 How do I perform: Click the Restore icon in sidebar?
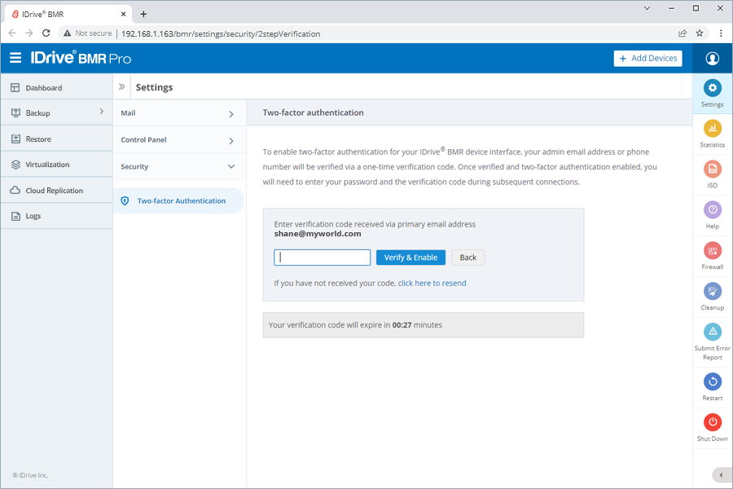[15, 139]
